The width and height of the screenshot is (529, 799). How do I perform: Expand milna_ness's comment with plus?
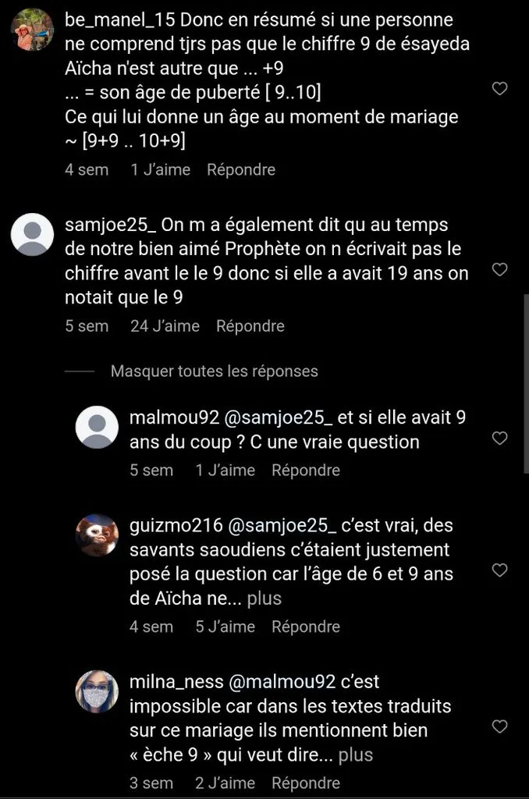pos(356,755)
